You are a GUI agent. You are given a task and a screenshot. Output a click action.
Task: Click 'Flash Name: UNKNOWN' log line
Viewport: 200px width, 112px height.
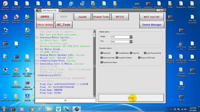(x=51, y=90)
